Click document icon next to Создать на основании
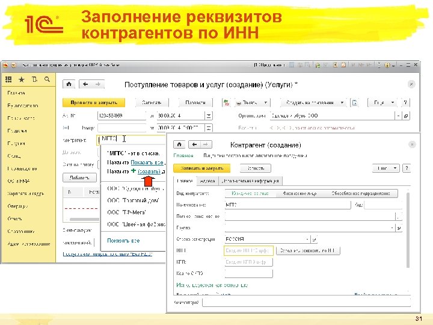 tap(355, 102)
